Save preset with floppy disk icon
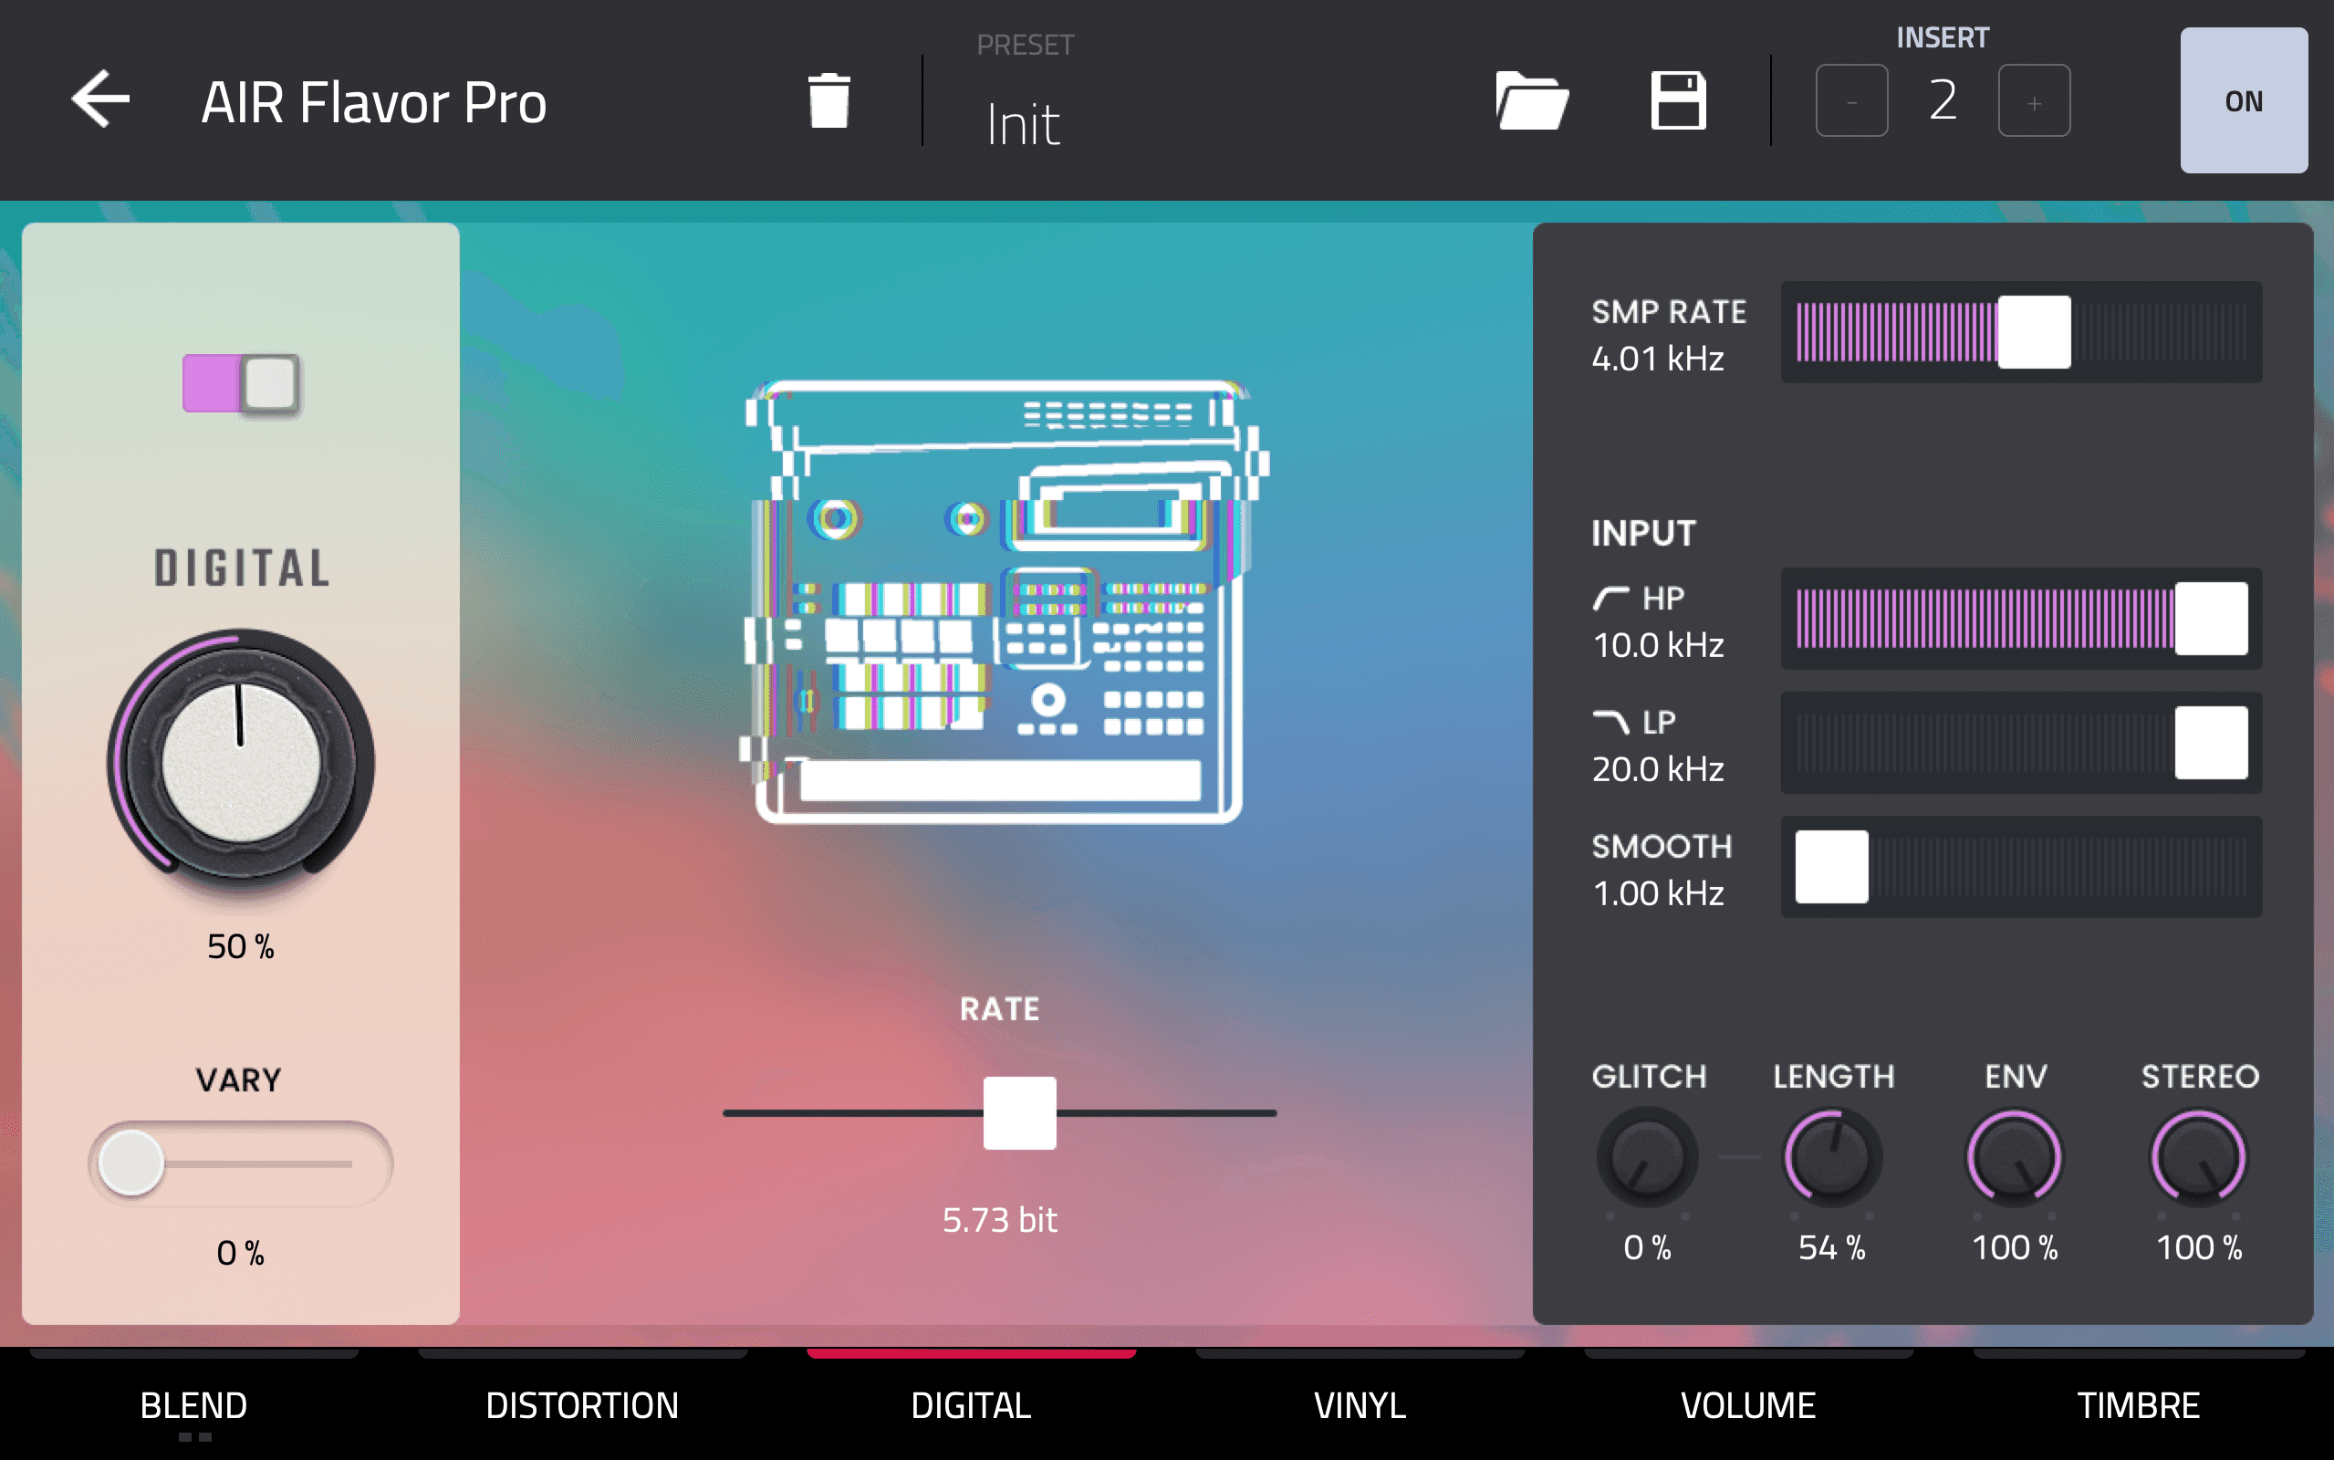2334x1460 pixels. click(x=1678, y=100)
